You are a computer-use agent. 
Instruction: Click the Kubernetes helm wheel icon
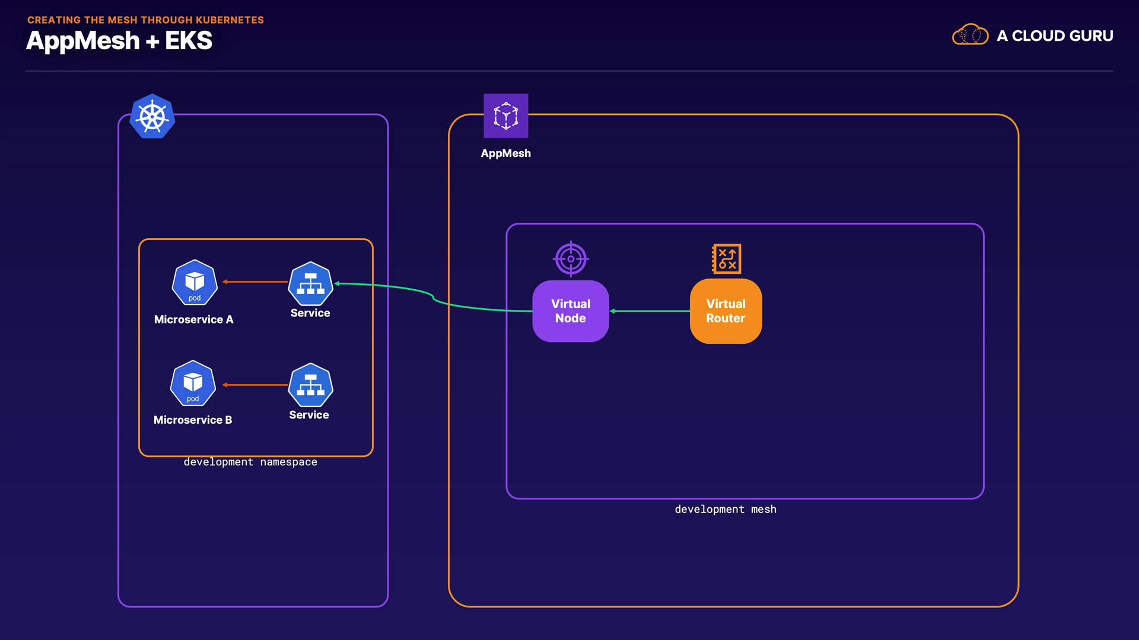coord(152,116)
